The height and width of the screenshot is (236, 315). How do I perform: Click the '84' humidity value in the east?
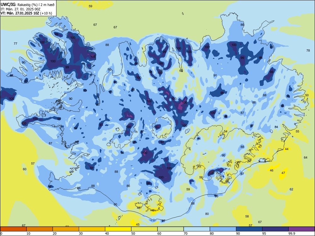click(x=277, y=127)
